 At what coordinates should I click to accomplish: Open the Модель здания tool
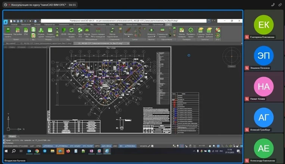click(41, 32)
